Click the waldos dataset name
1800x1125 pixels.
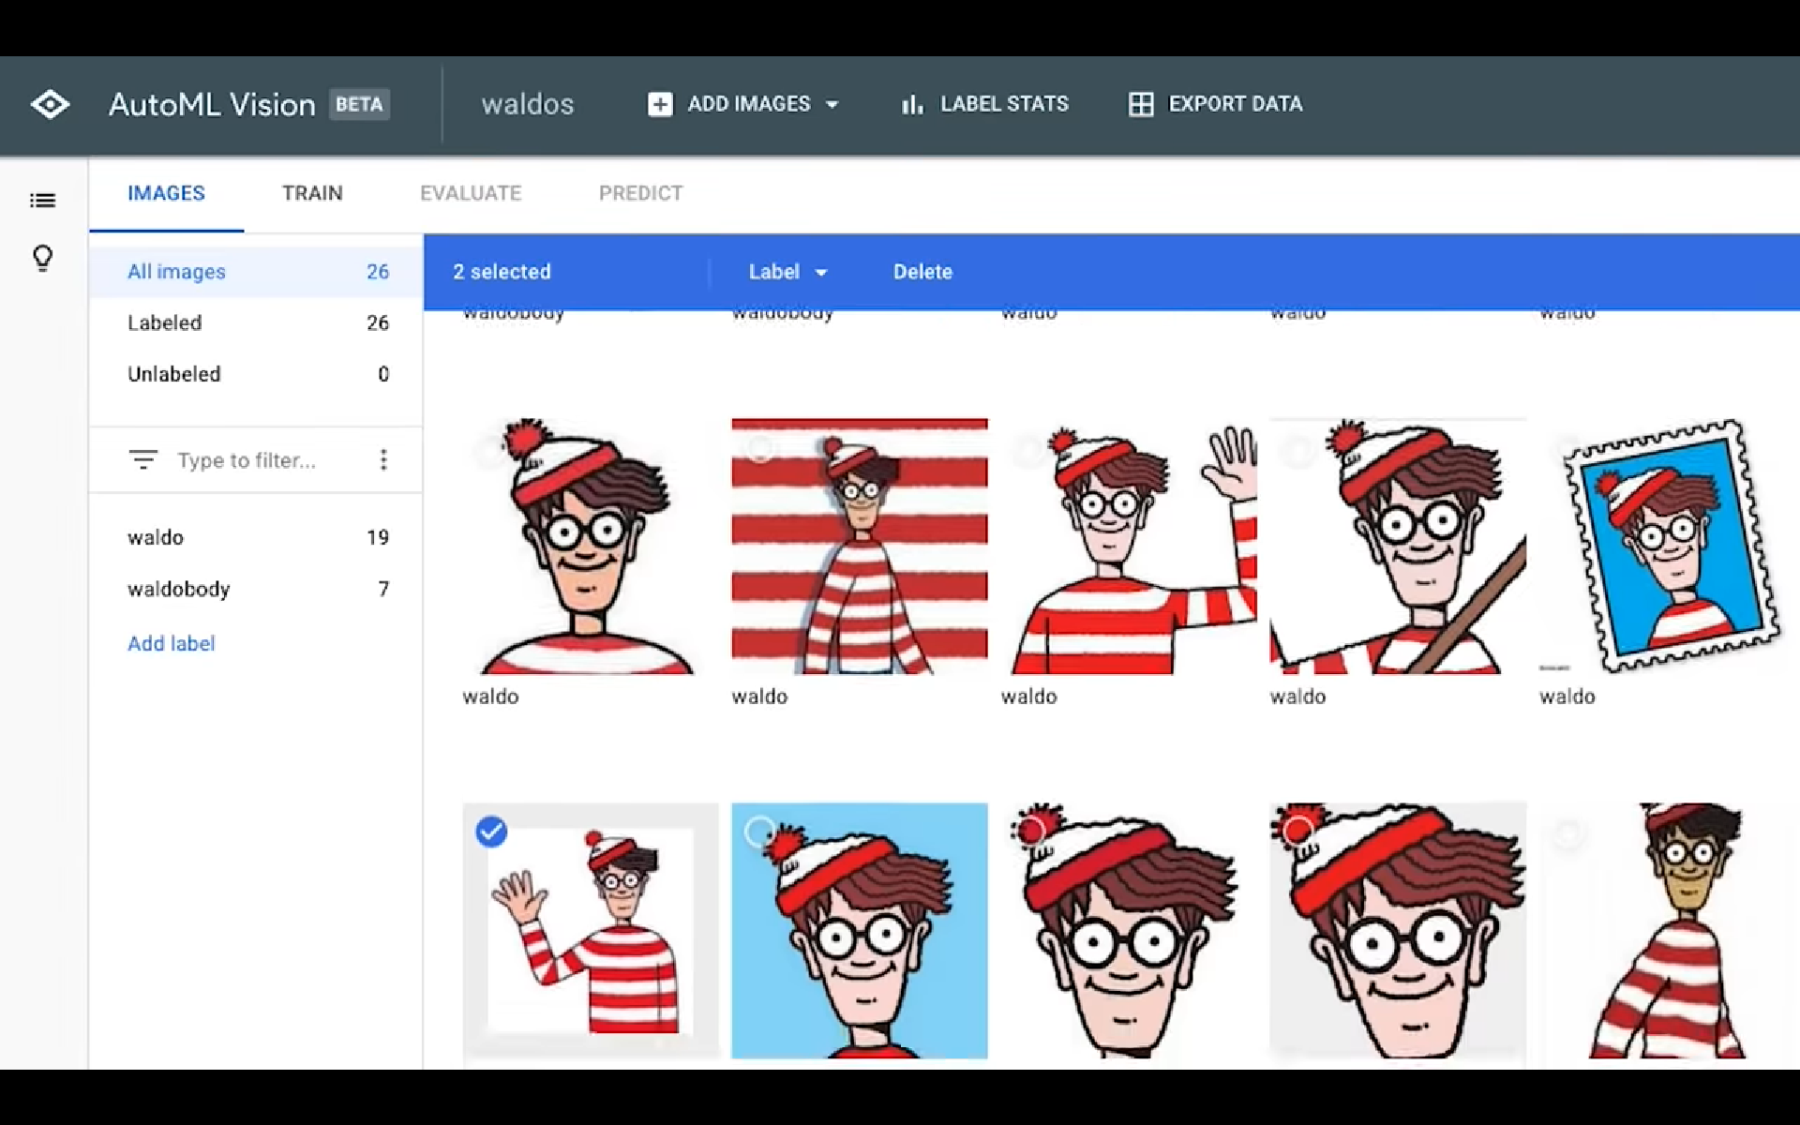(x=528, y=104)
